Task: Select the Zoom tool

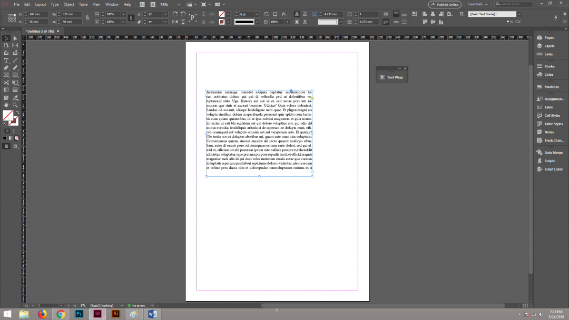Action: click(x=15, y=105)
